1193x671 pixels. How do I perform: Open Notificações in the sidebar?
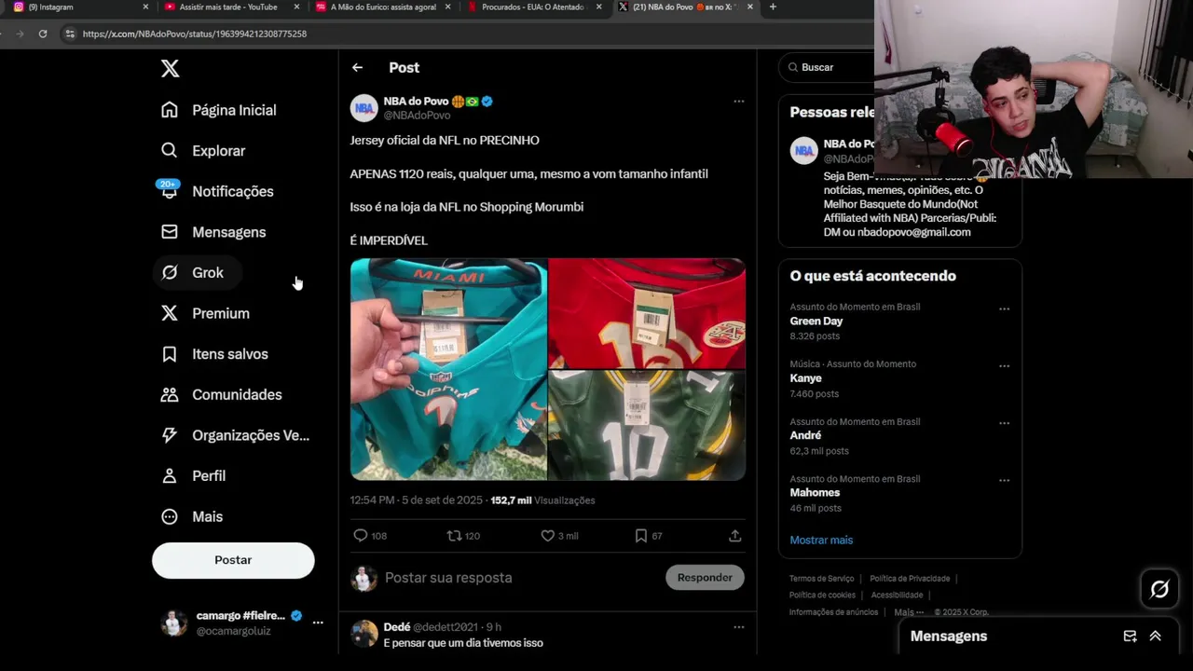[x=217, y=191]
